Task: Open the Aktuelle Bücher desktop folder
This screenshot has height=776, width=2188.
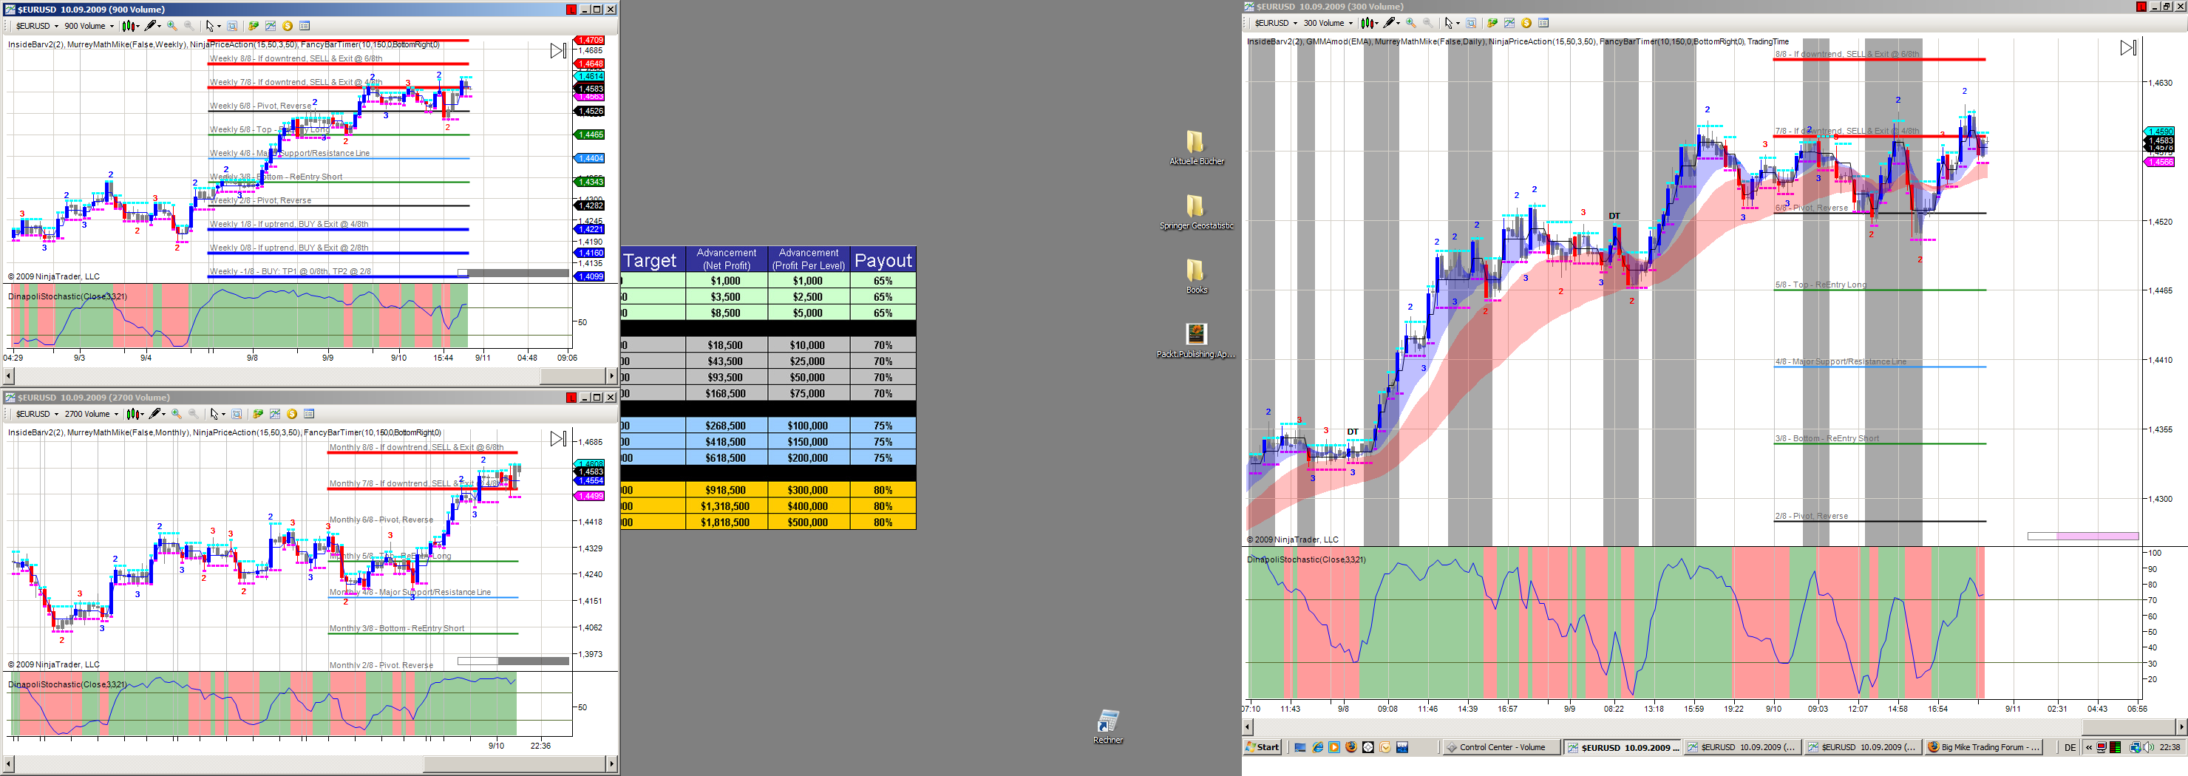Action: point(1196,148)
